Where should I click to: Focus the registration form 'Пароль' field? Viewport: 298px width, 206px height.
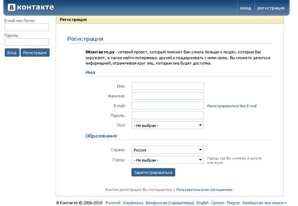pos(167,115)
